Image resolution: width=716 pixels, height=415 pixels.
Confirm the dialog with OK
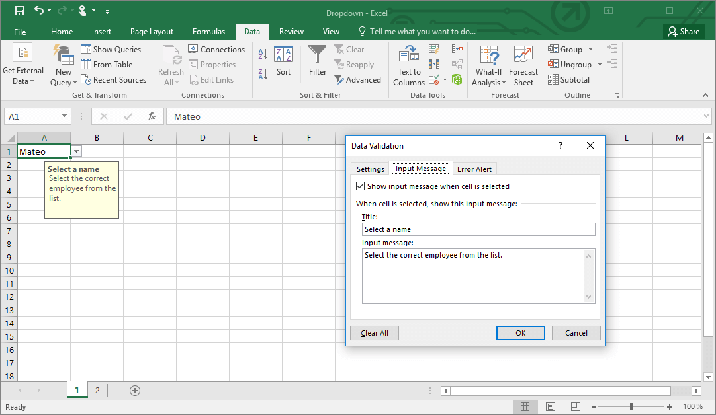coord(521,333)
